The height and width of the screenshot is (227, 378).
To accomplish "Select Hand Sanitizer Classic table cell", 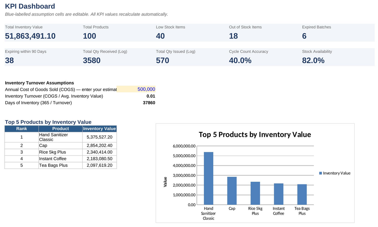I will pyautogui.click(x=61, y=137).
